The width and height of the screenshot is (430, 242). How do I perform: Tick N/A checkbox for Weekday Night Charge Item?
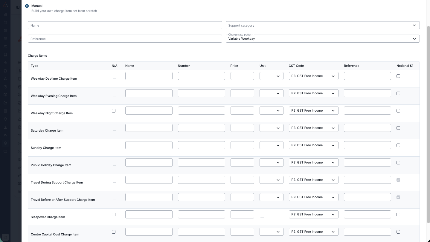point(114,111)
